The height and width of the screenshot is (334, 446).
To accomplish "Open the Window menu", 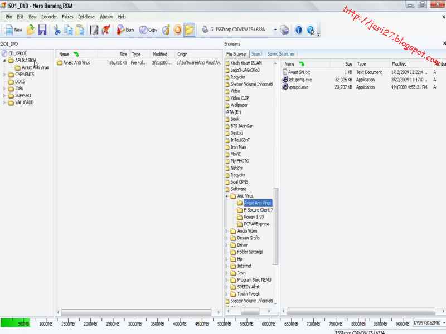I will (106, 17).
